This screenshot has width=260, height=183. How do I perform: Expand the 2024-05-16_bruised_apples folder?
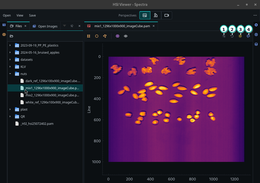pyautogui.click(x=10, y=52)
